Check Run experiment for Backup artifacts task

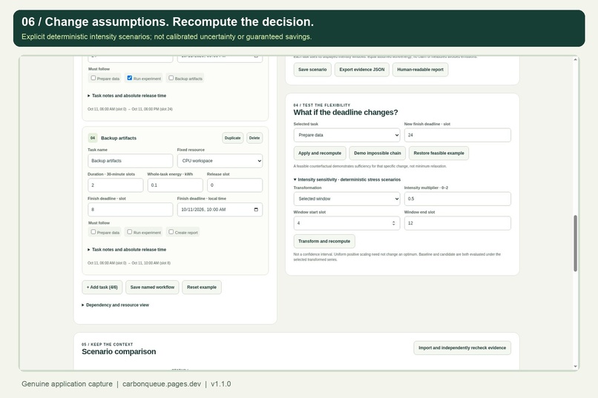pyautogui.click(x=130, y=232)
